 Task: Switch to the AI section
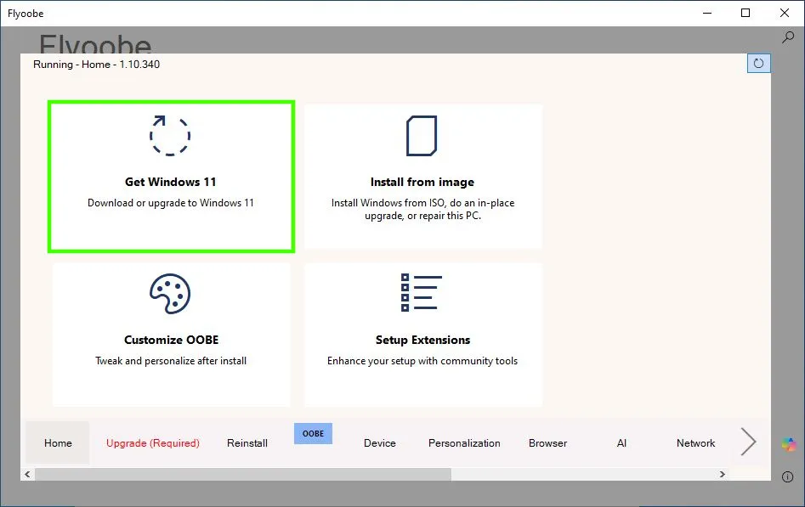pos(621,442)
